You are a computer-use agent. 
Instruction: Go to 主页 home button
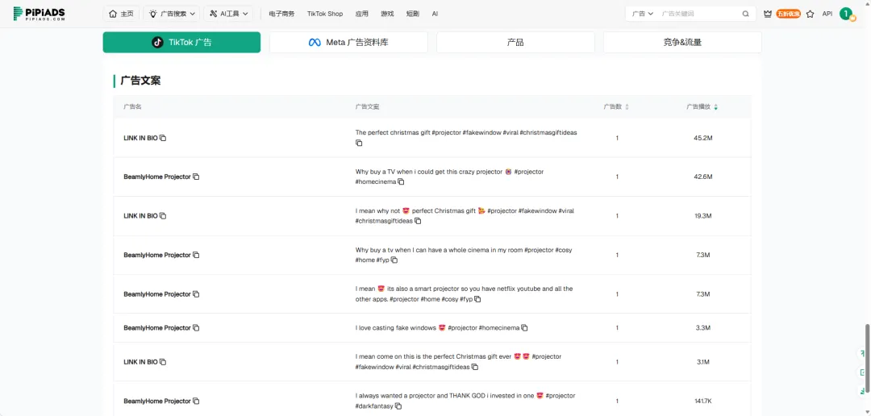[121, 14]
